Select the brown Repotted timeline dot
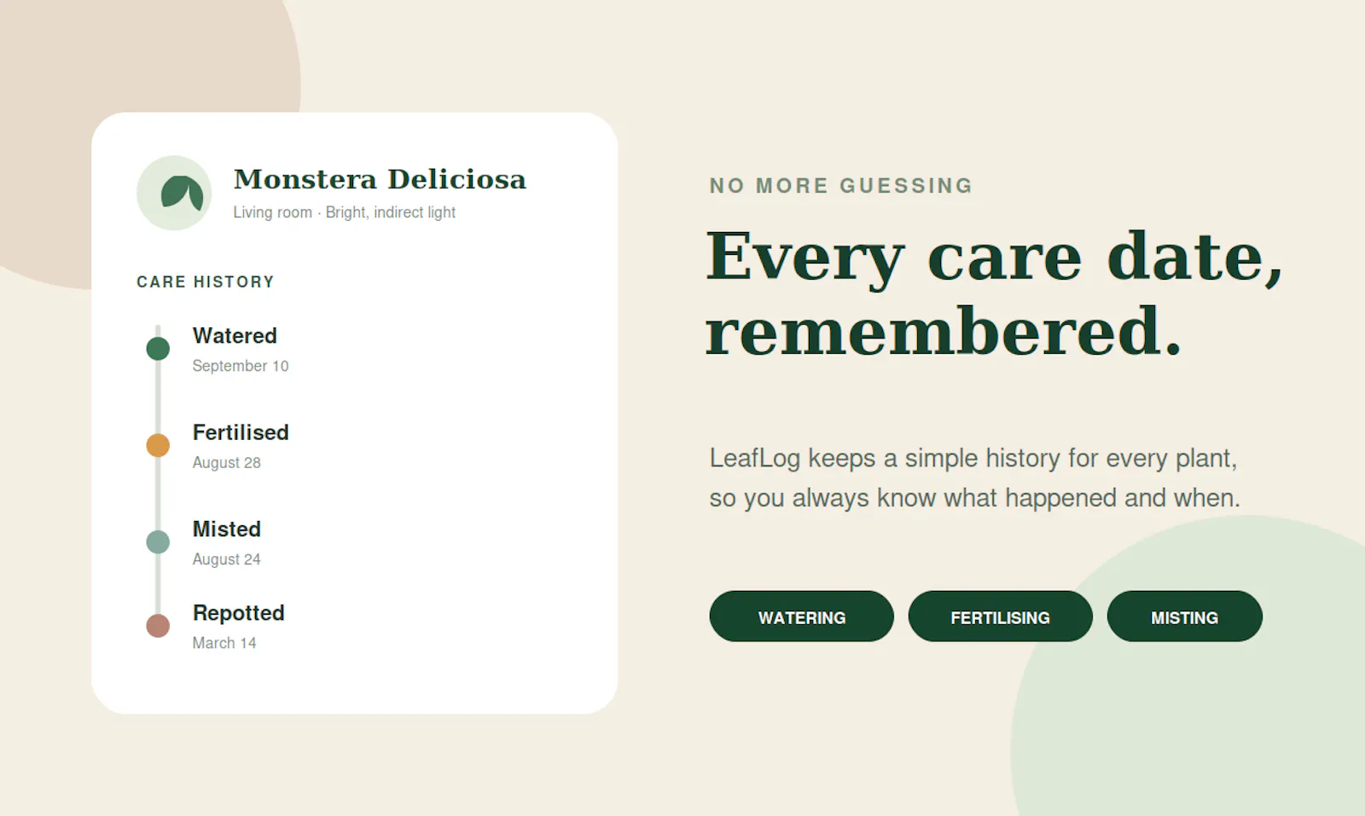Image resolution: width=1365 pixels, height=816 pixels. 158,626
